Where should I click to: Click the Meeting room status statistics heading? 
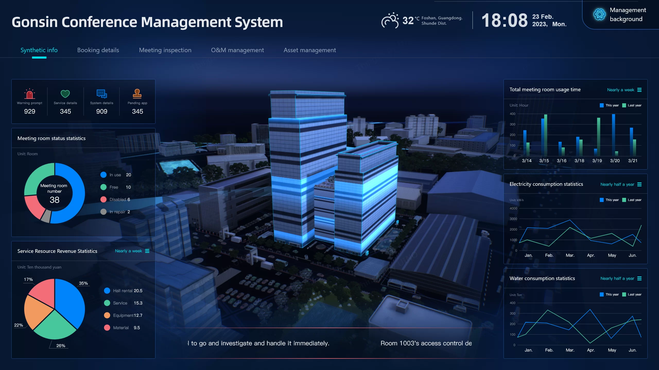pos(51,138)
